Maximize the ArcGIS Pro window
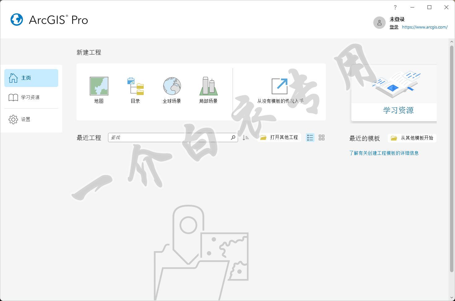455x301 pixels. point(429,7)
